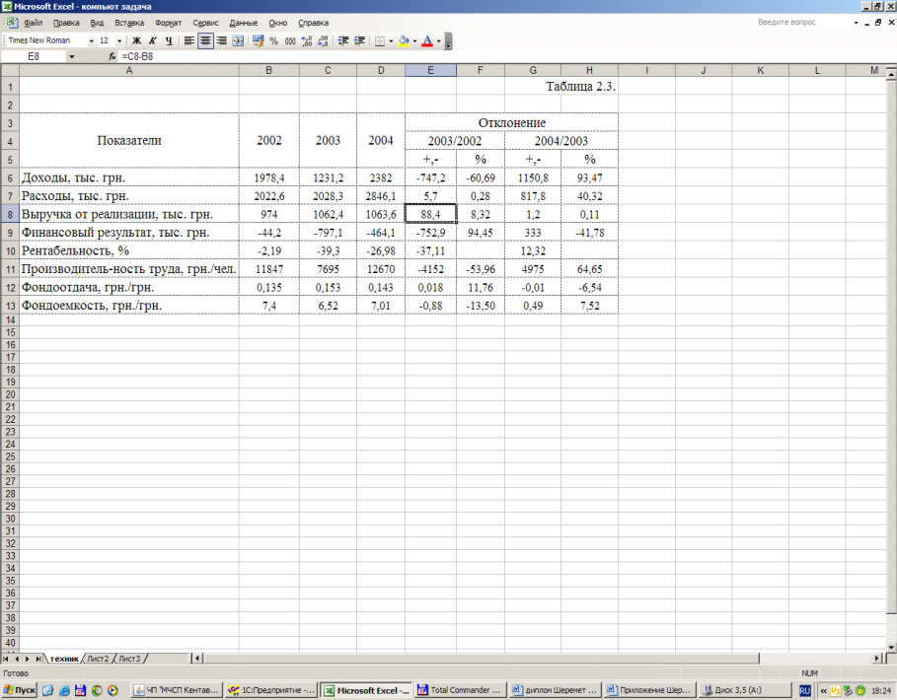Align cell text to the right
897x700 pixels.
click(x=221, y=40)
